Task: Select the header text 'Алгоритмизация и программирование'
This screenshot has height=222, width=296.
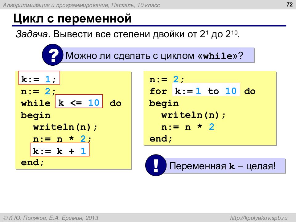Action: coord(56,5)
